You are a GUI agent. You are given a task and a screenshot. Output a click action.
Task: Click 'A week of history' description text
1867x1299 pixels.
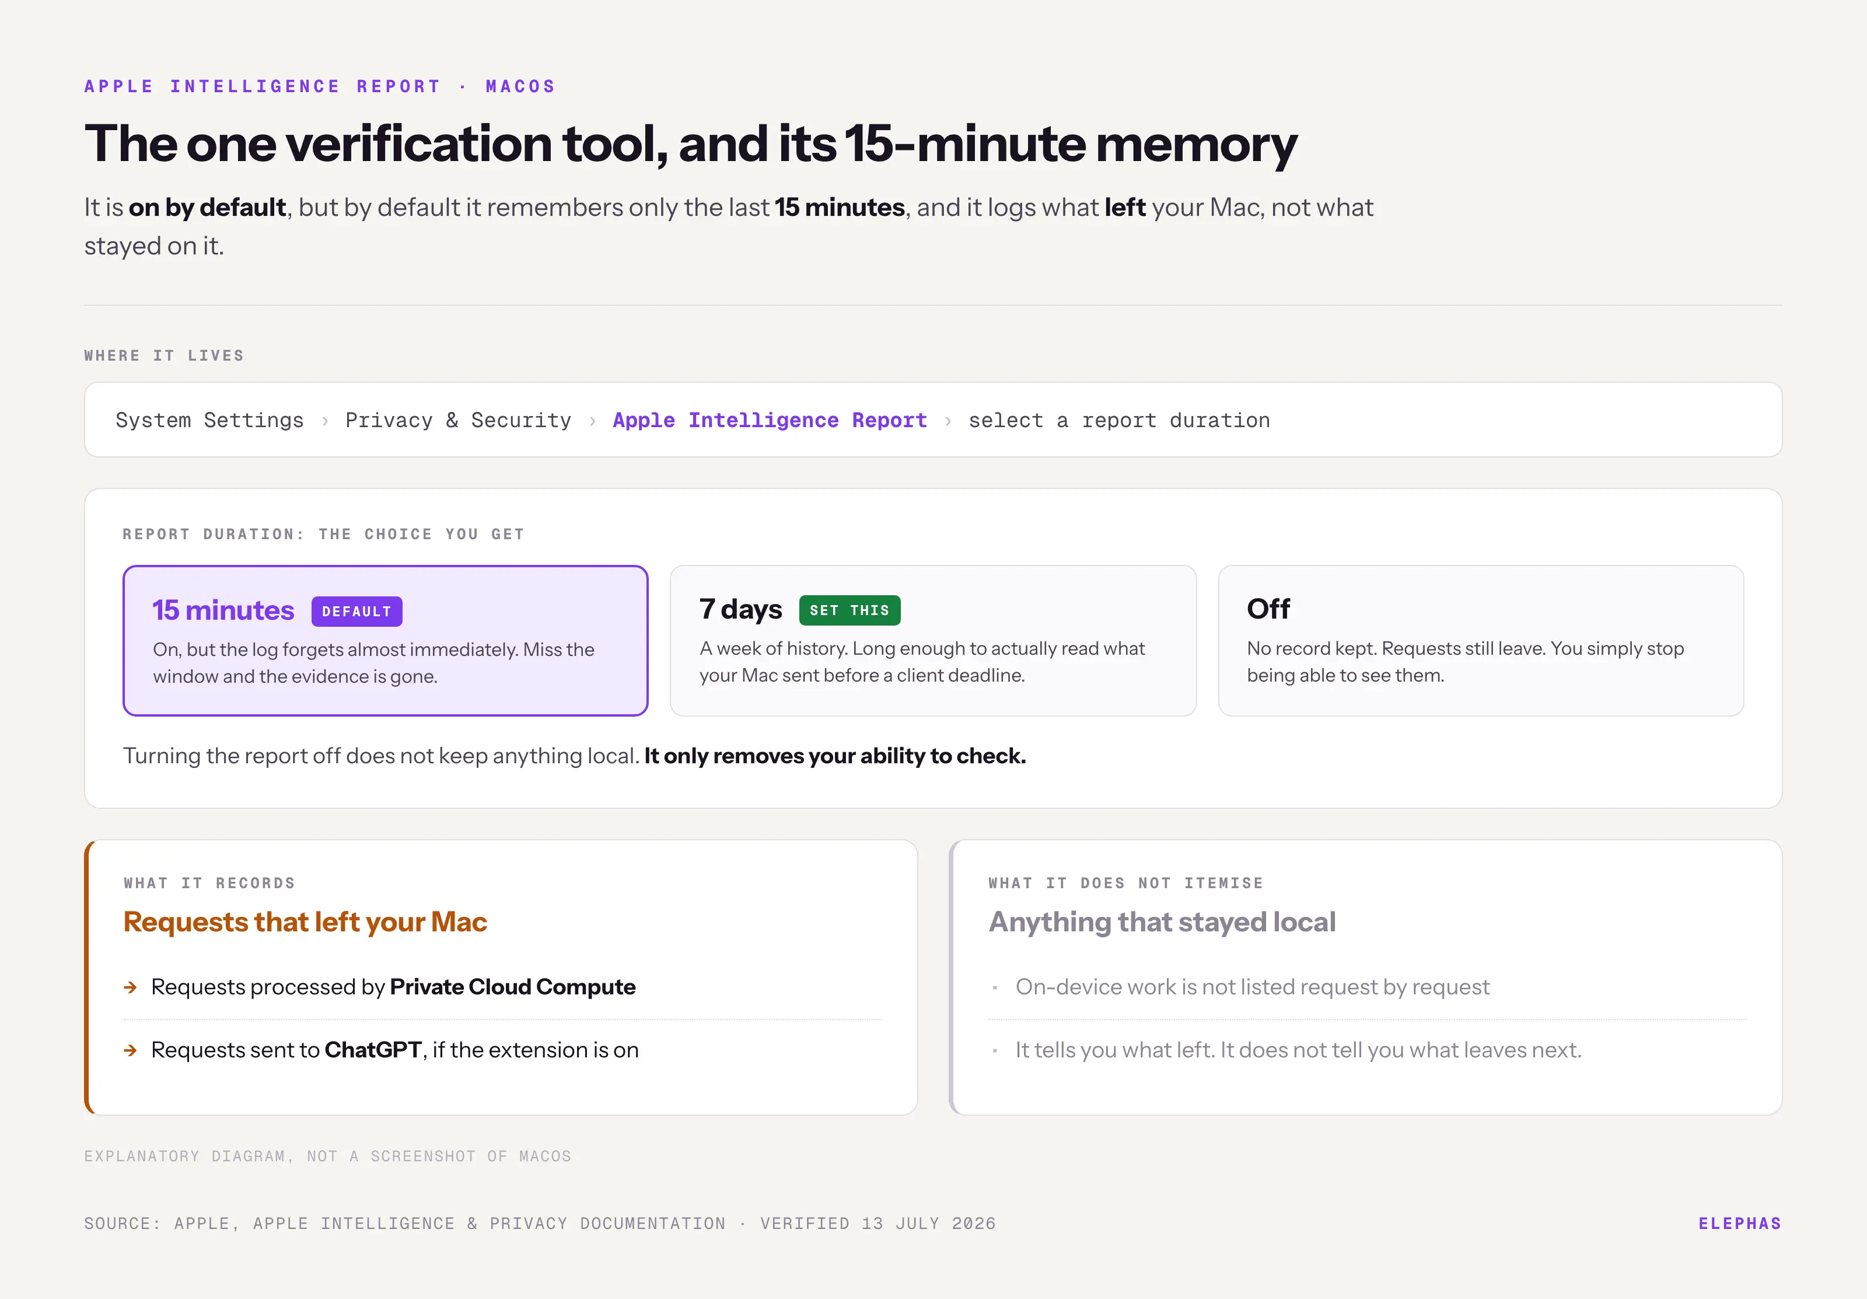[922, 662]
